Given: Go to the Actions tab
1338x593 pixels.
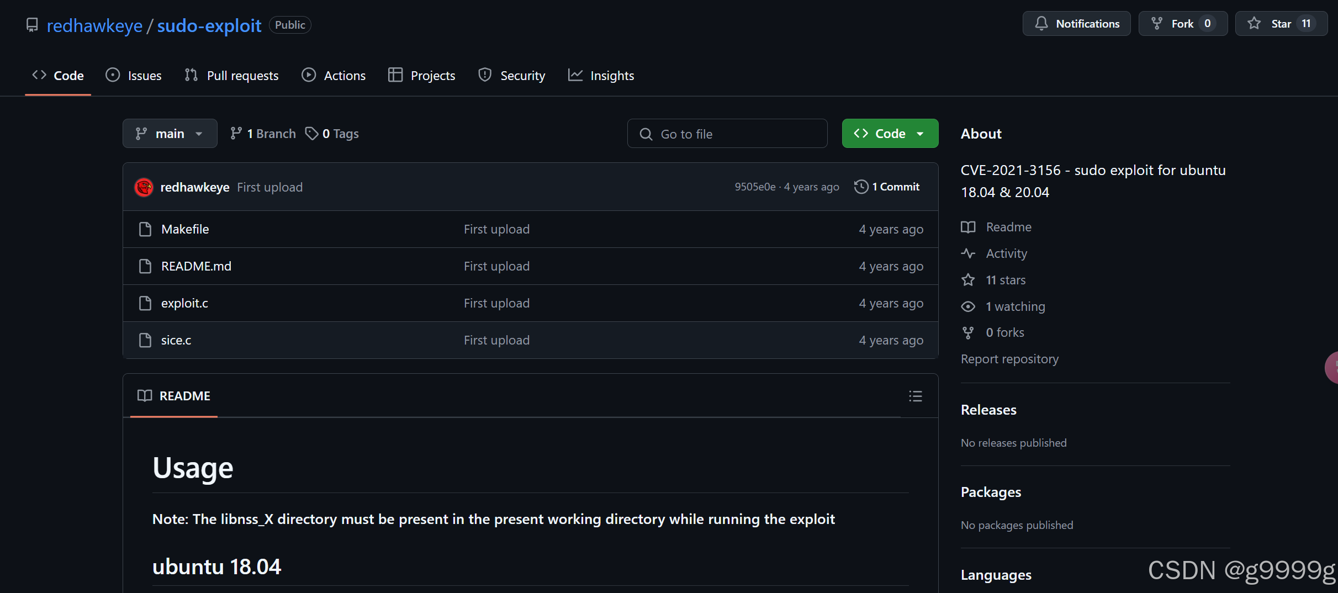Looking at the screenshot, I should click(334, 76).
